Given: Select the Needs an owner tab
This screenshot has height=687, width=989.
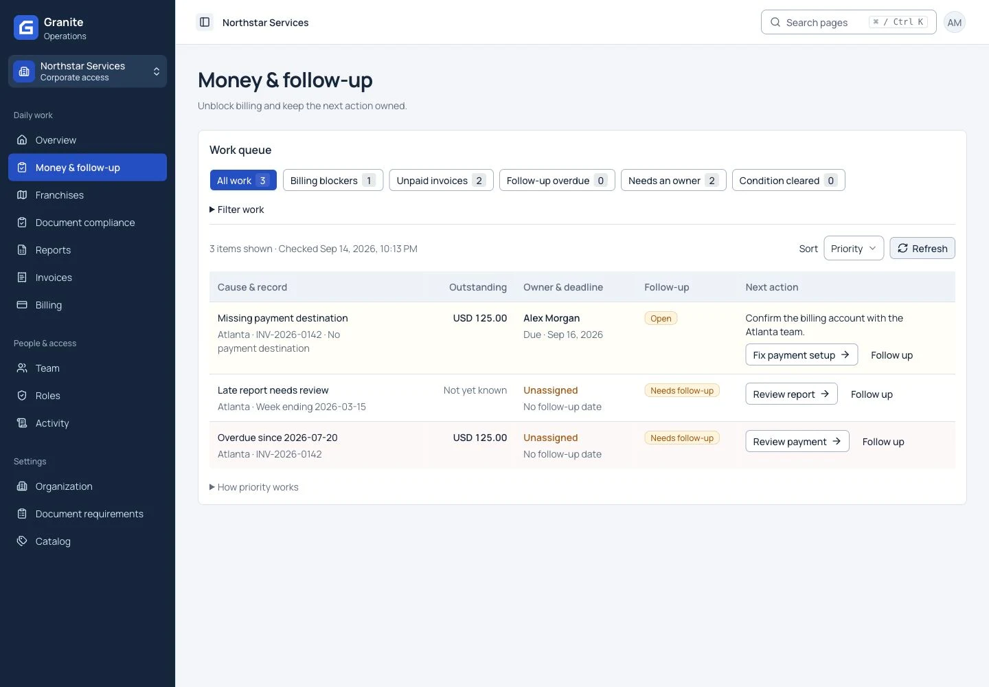Looking at the screenshot, I should tap(673, 181).
